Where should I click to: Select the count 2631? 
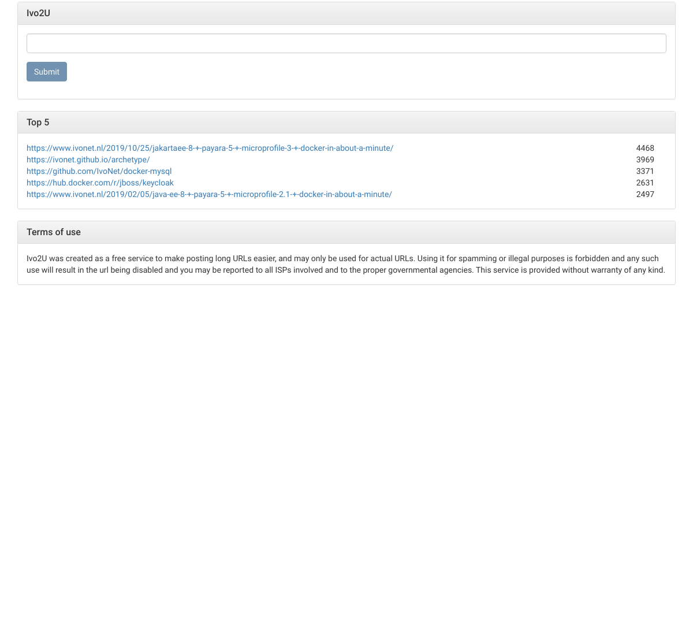[x=645, y=183]
